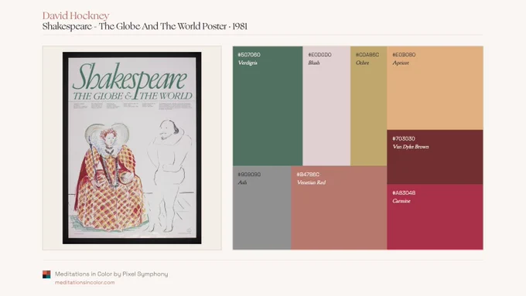
Task: Click the poster title heading text
Action: coord(145,26)
